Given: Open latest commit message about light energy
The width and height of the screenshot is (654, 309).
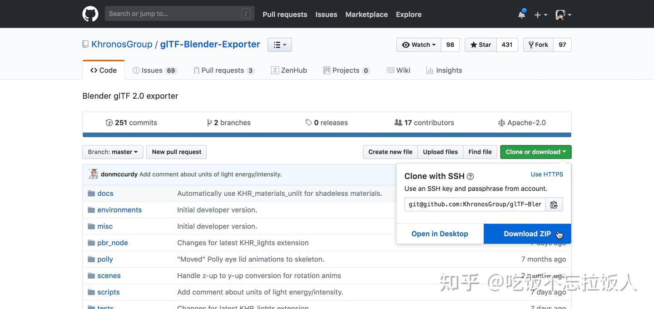Looking at the screenshot, I should [x=210, y=174].
